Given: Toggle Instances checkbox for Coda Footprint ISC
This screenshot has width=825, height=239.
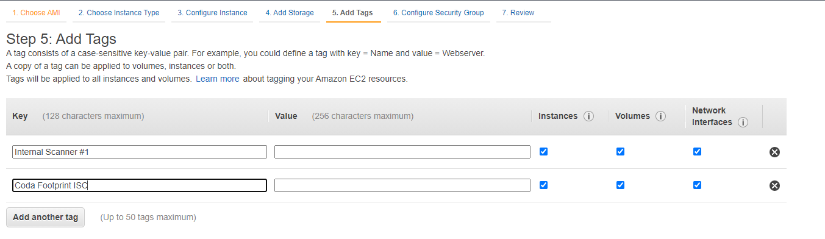Looking at the screenshot, I should point(543,185).
